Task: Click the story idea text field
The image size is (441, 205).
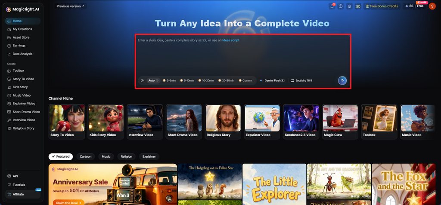Action: click(243, 56)
